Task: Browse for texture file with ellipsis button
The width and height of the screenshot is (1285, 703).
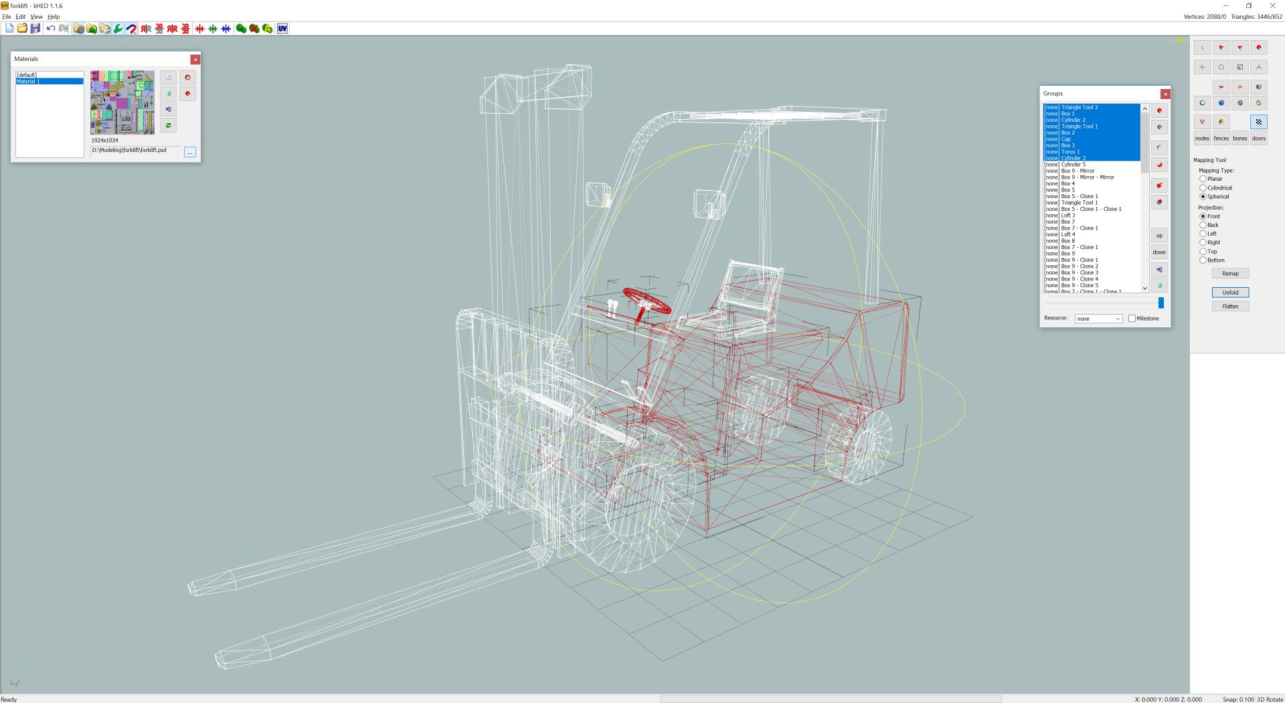Action: (x=190, y=153)
